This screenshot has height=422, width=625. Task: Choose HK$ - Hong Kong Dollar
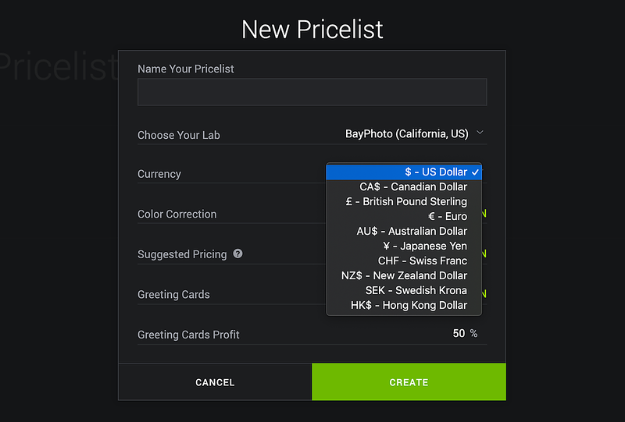tap(404, 305)
